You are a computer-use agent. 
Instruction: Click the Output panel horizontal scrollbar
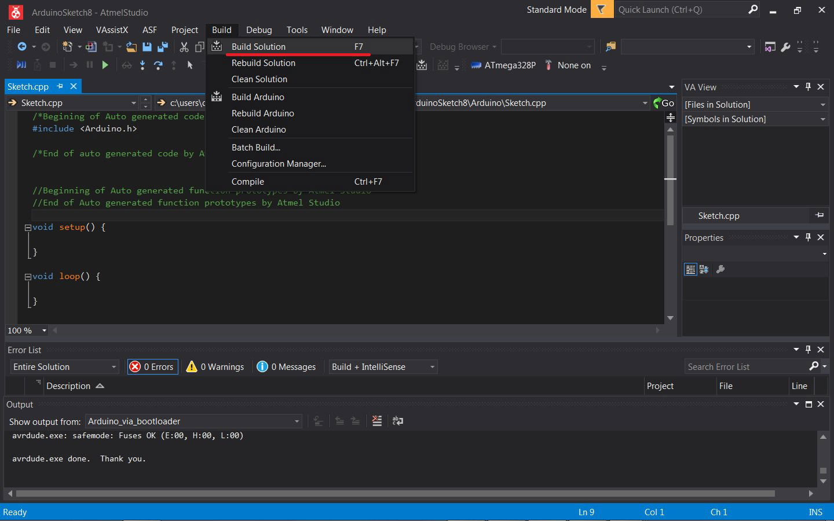pos(396,494)
